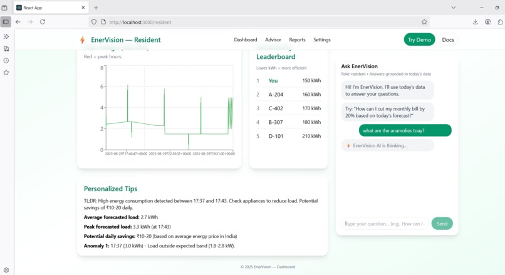Open the Reports nav item

tap(297, 39)
